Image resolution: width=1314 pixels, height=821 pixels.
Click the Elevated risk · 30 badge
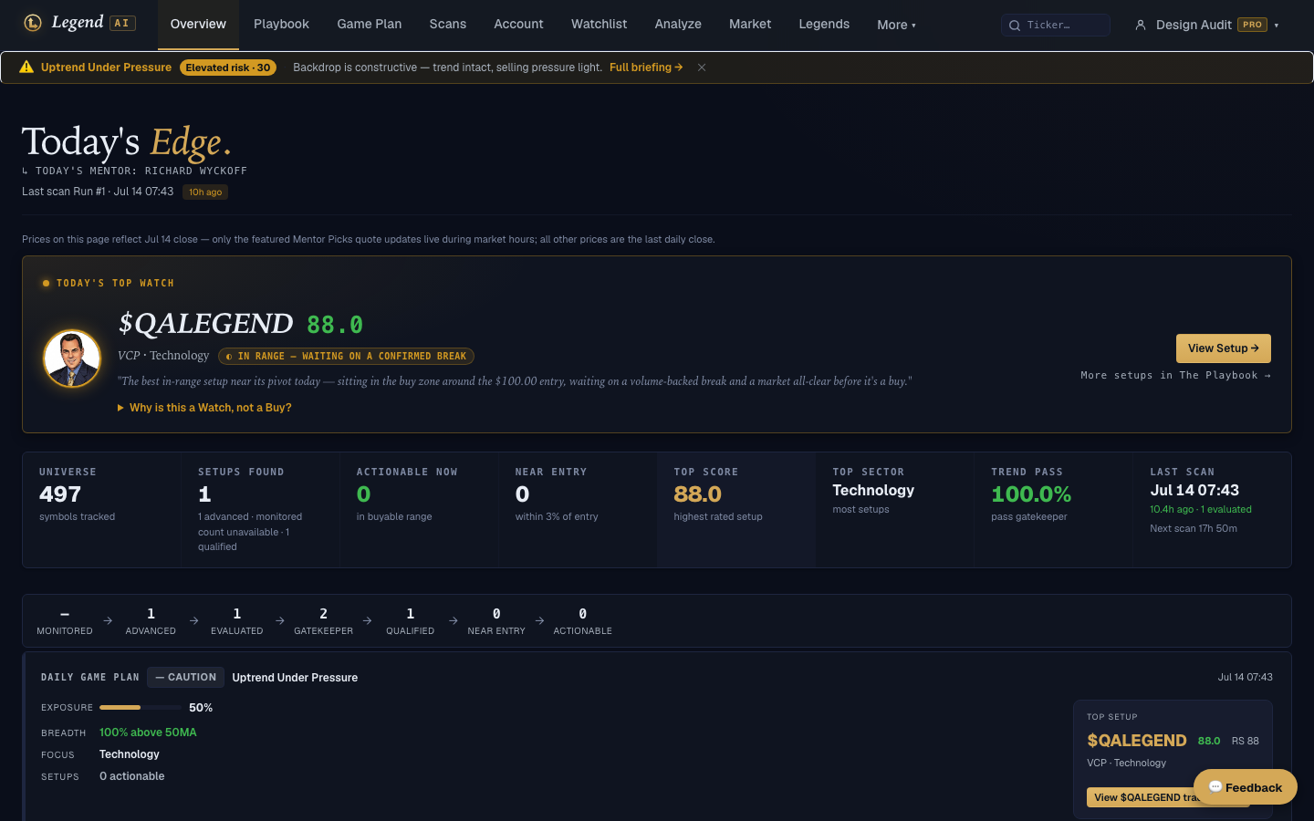pos(228,68)
